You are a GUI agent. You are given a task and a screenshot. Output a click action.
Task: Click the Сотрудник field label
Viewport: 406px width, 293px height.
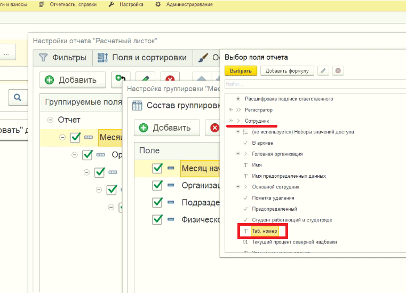click(x=257, y=121)
